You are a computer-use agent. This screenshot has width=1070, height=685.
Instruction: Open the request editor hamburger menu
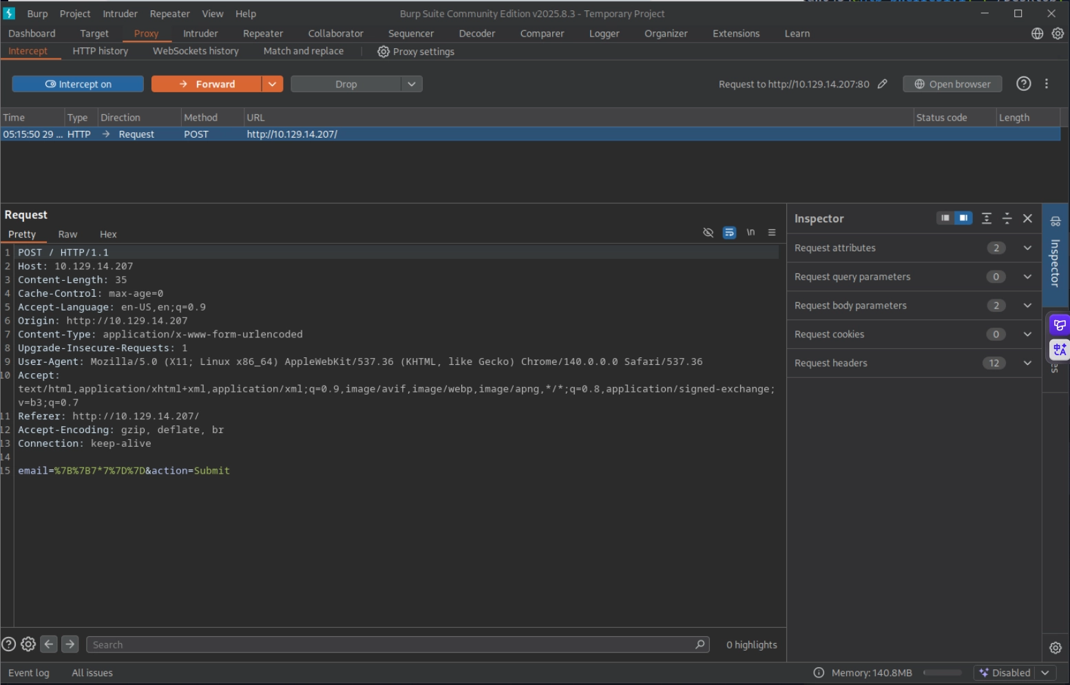pos(772,233)
